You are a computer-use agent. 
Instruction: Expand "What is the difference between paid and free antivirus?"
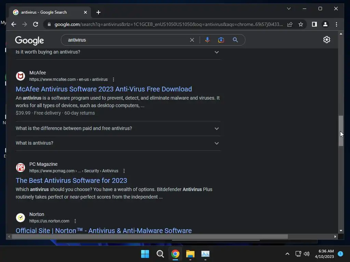[118, 129]
